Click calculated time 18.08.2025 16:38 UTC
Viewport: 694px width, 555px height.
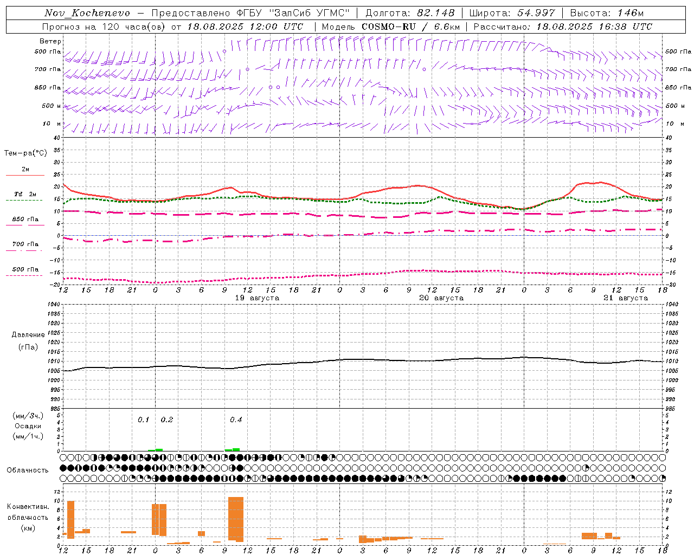[x=594, y=27]
